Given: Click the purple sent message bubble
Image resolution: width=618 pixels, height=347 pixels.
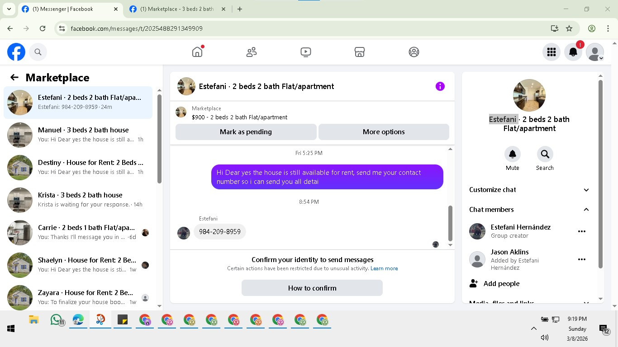Looking at the screenshot, I should pos(327,177).
